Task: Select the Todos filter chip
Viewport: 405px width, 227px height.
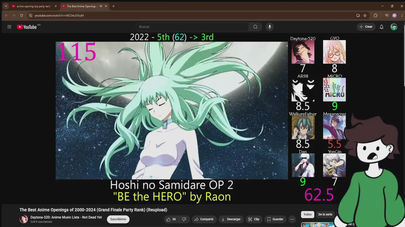Action: point(308,214)
